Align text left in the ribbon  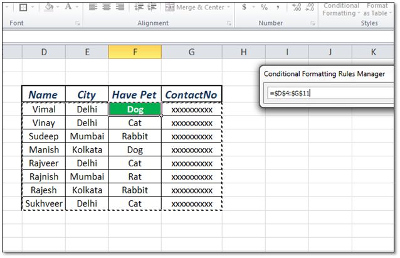pos(93,7)
